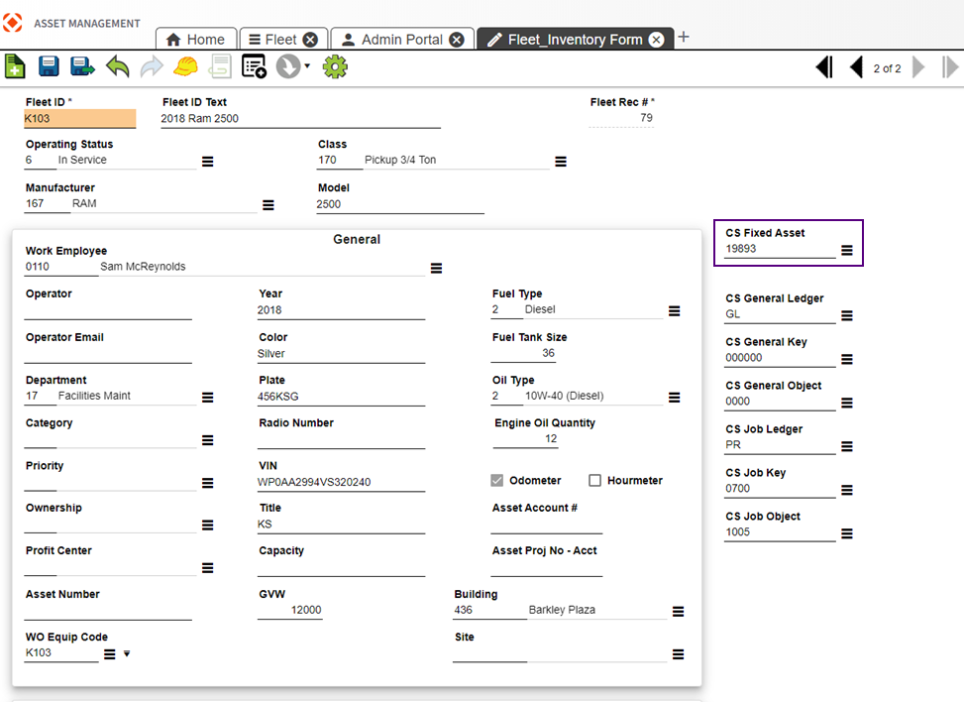Click the empty Operator field
Viewport: 964px width, 702px height.
click(x=108, y=310)
